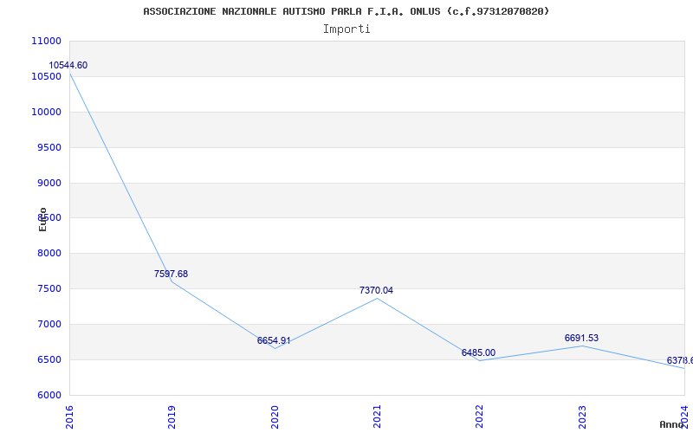Click the 6500 y-axis tick label
This screenshot has width=693, height=433.
point(49,359)
